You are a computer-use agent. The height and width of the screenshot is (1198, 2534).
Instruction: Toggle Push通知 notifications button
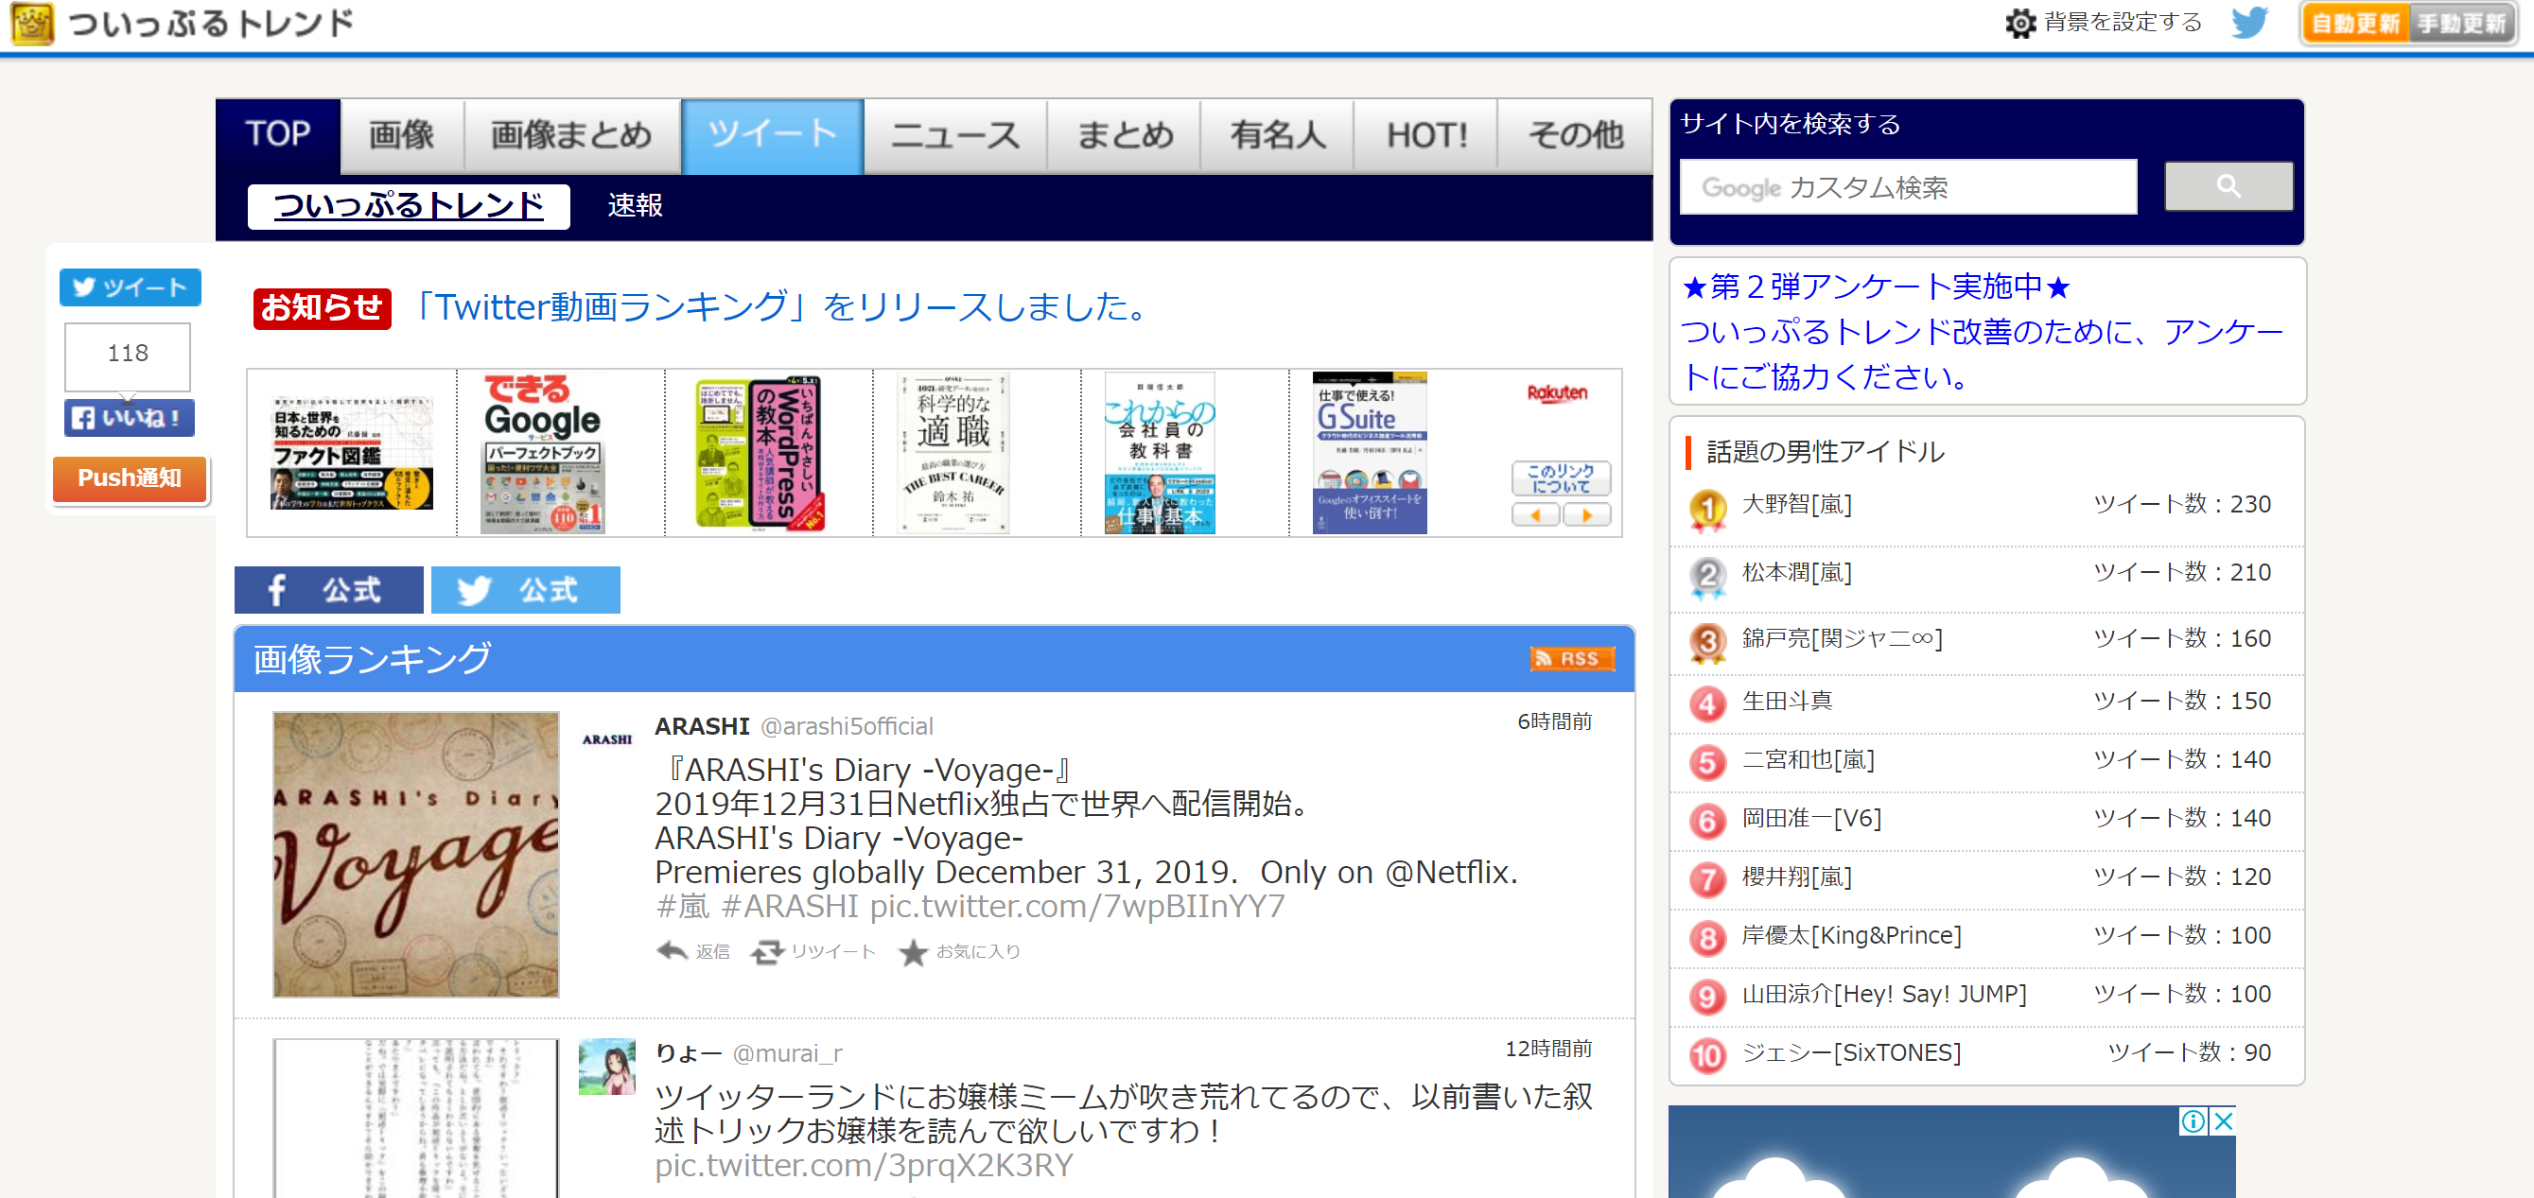129,478
